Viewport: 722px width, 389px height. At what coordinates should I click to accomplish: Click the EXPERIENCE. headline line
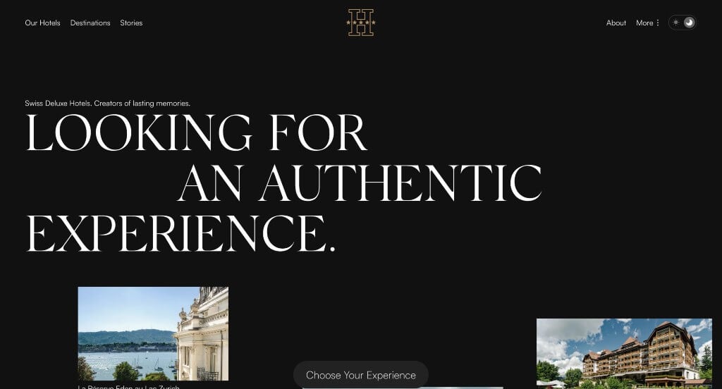coord(180,233)
